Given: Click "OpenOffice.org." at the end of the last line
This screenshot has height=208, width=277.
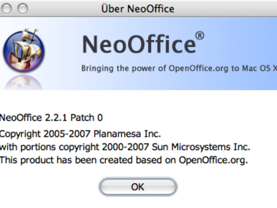Looking at the screenshot, I should [213, 160].
